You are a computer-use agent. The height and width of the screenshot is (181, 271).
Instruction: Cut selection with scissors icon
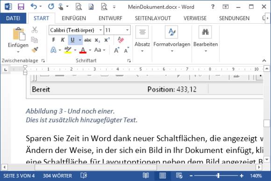[x=35, y=30]
